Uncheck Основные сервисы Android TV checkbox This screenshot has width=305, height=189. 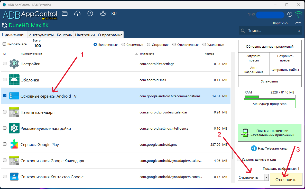[x=5, y=96]
